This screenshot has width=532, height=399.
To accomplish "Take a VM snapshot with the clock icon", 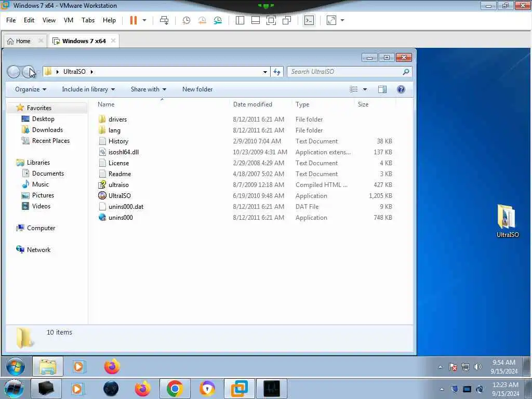I will [187, 20].
